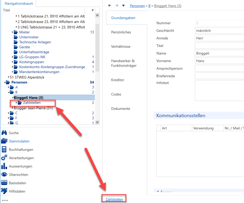Collapse the B folder node
This screenshot has width=244, height=203.
coord(9,92)
